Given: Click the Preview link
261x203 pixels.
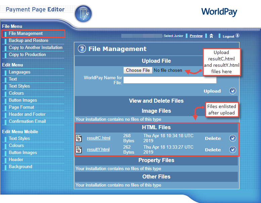Looking at the screenshot, I should [196, 36].
